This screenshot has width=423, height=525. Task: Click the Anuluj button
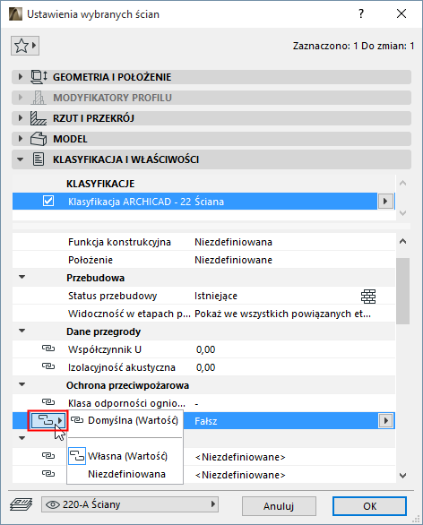279,506
